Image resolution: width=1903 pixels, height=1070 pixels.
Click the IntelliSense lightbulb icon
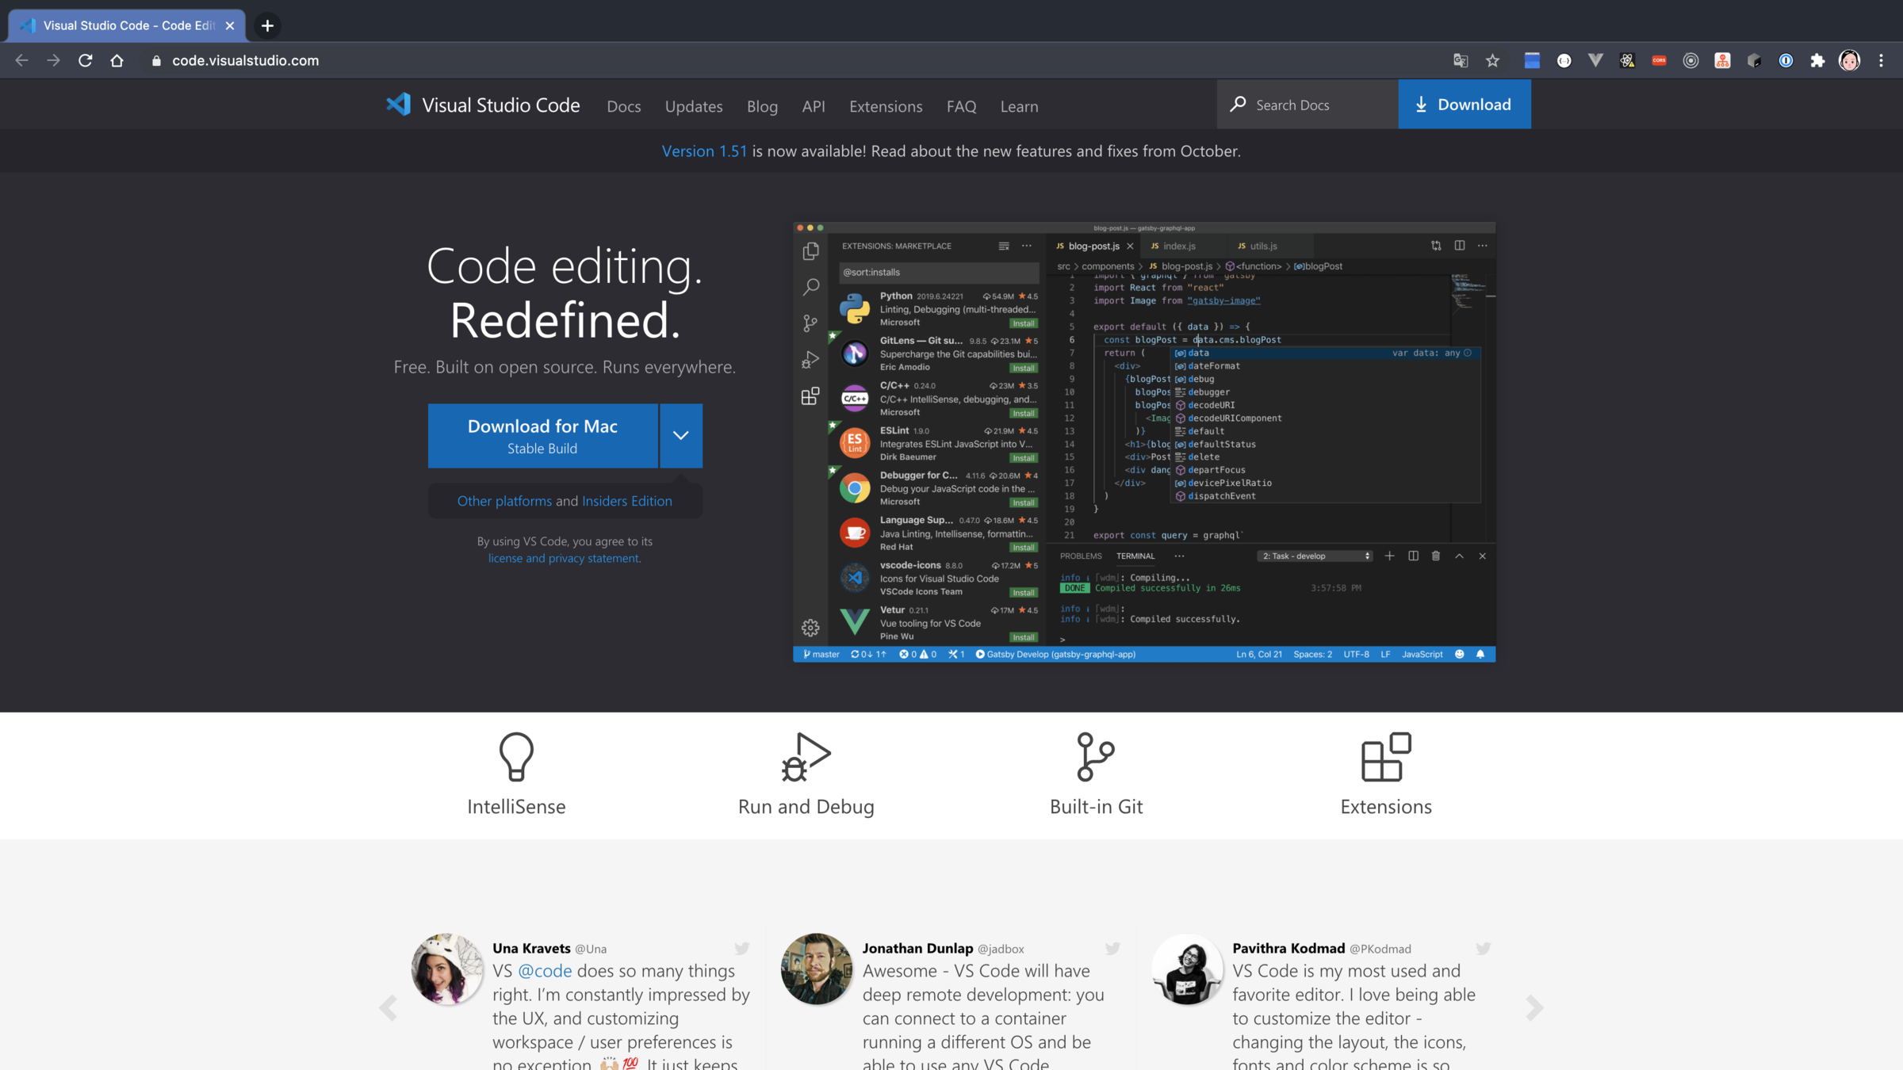(516, 756)
